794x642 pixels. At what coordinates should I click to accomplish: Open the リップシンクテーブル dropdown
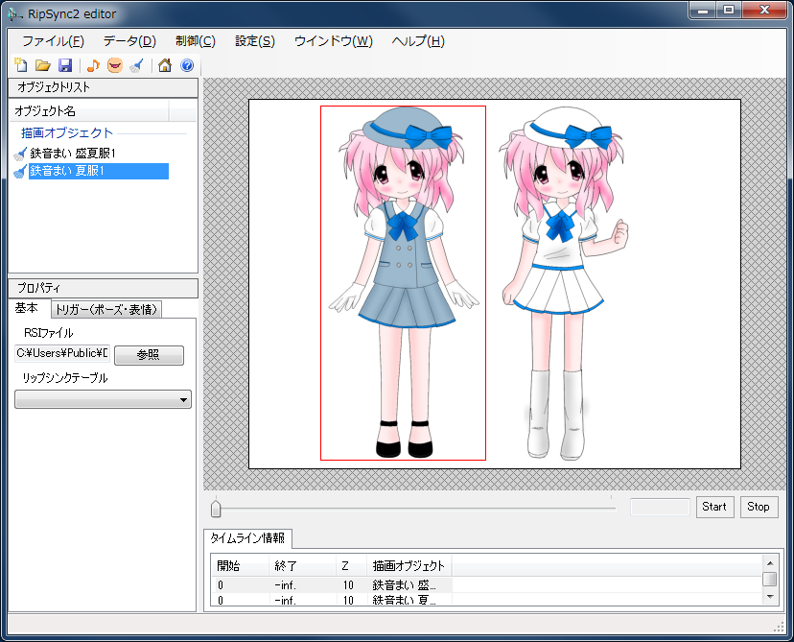[103, 399]
